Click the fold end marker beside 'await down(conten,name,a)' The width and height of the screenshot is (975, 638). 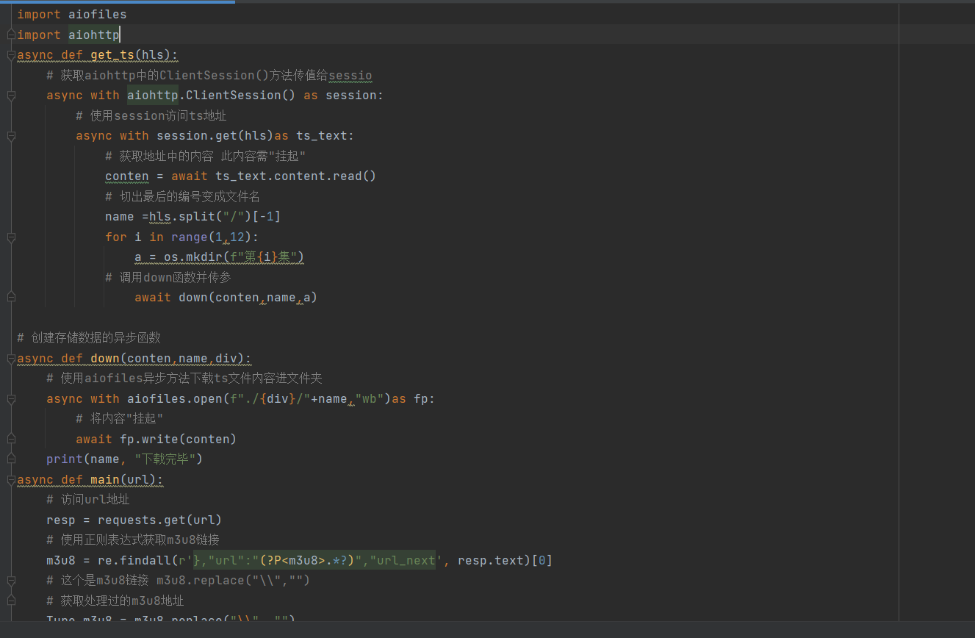10,296
